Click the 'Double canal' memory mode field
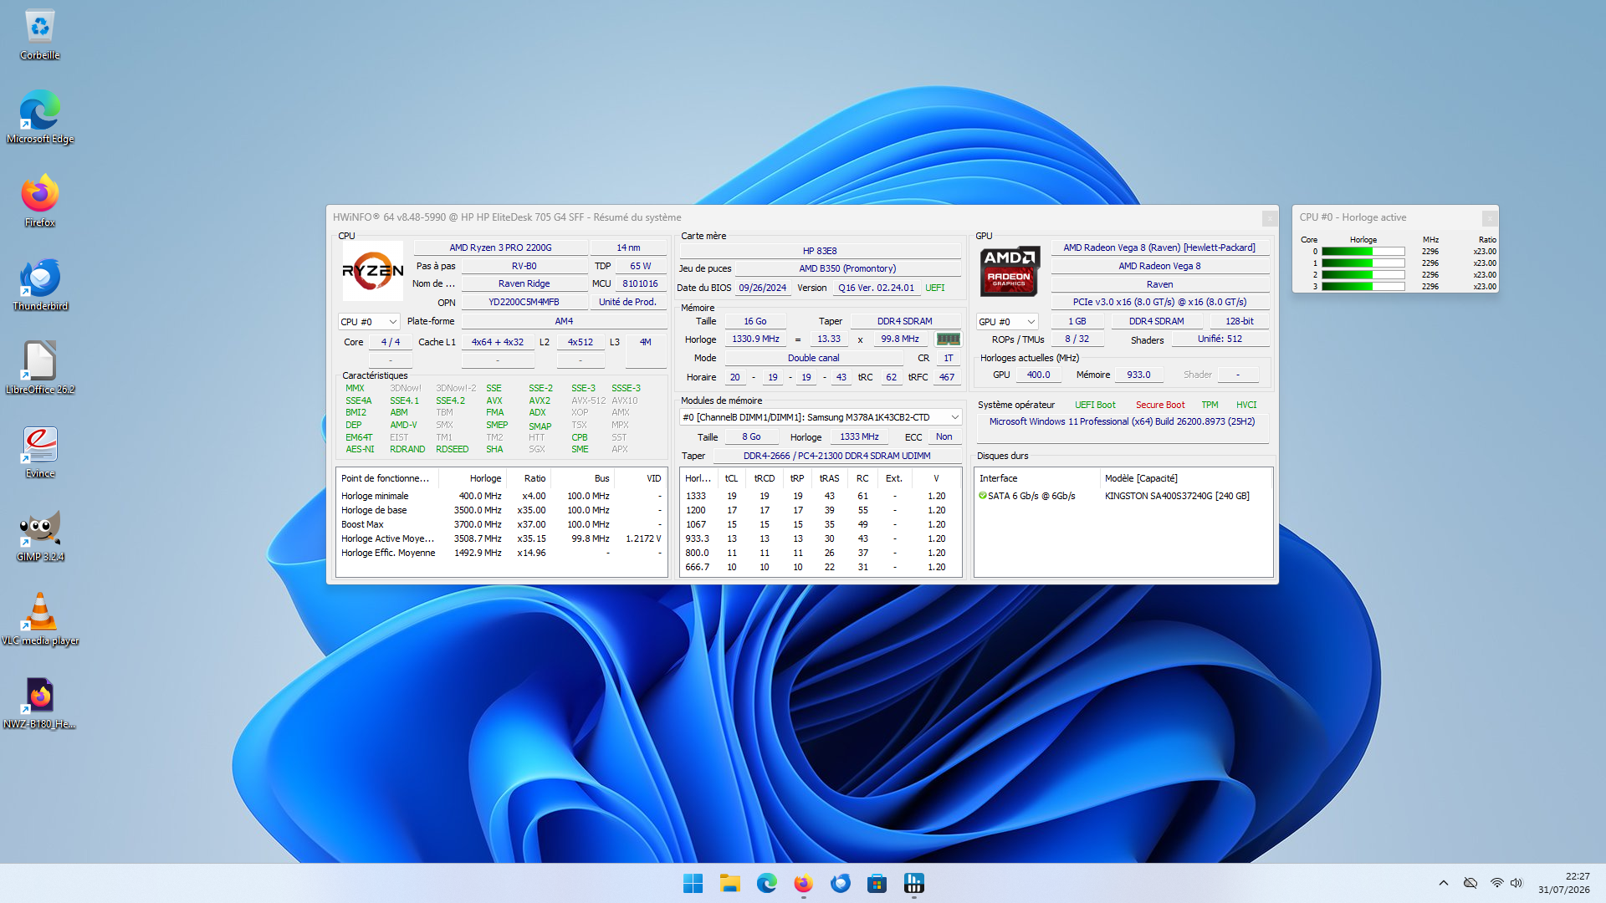Screen dimensions: 1606x903 [814, 358]
